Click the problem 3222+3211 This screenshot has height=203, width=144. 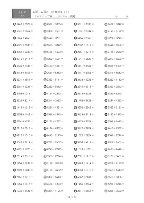pos(25,101)
